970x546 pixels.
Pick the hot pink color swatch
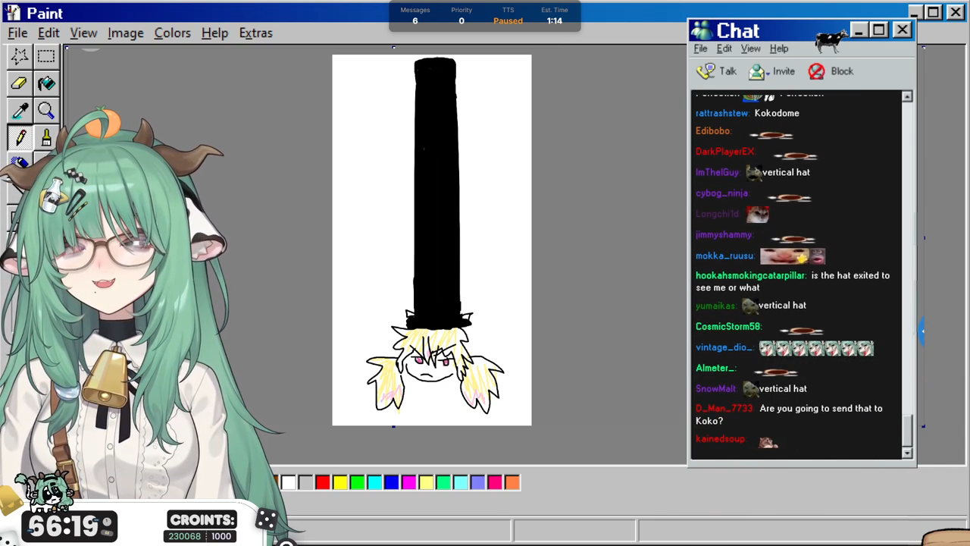coord(495,482)
